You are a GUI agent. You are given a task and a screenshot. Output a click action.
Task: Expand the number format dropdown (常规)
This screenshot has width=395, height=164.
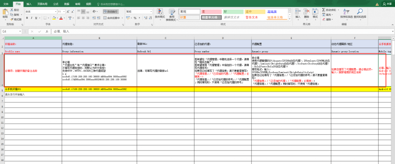pos(151,12)
